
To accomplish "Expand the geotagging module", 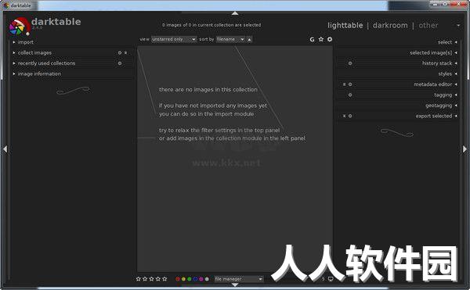I will [439, 106].
